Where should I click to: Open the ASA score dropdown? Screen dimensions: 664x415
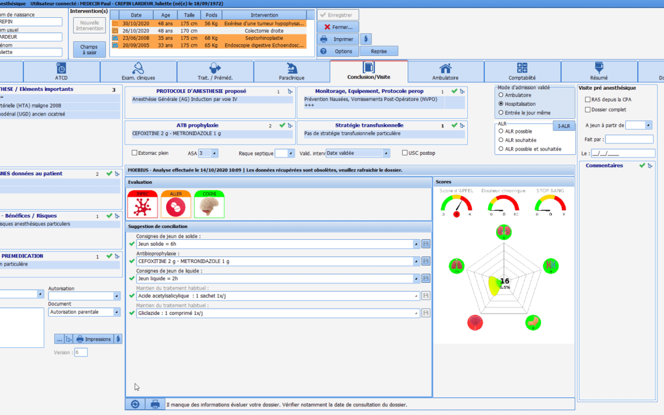pos(210,153)
